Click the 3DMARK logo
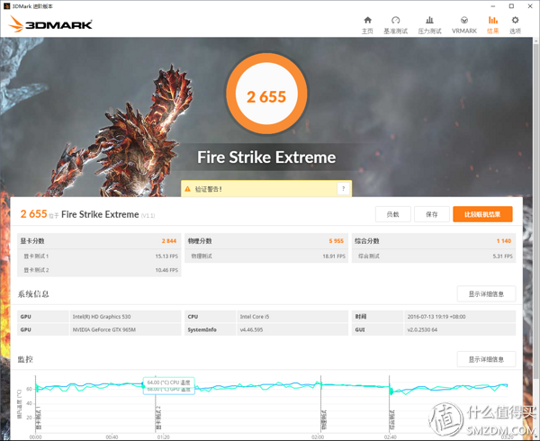Screen dimensions: 540x441 pyautogui.click(x=50, y=24)
